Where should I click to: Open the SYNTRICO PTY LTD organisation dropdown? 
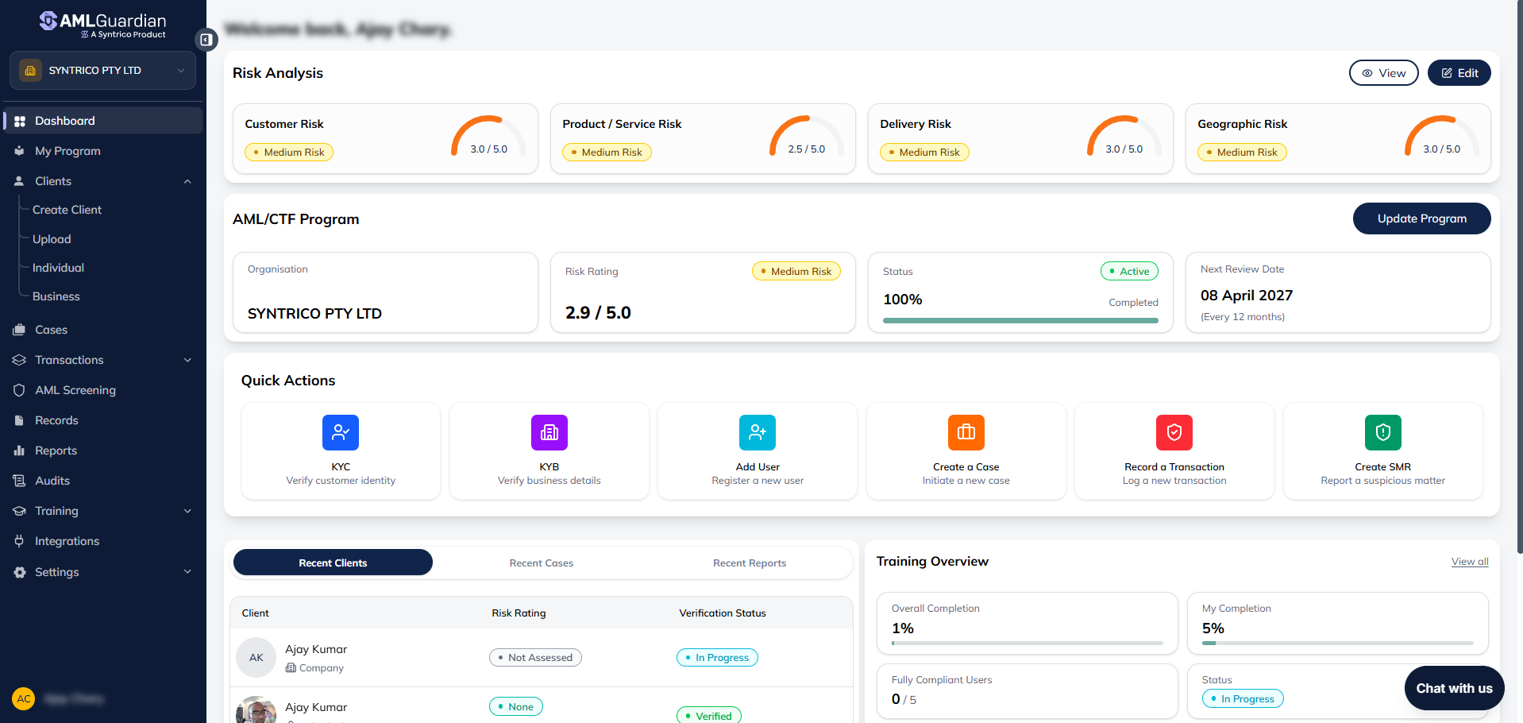pos(102,70)
